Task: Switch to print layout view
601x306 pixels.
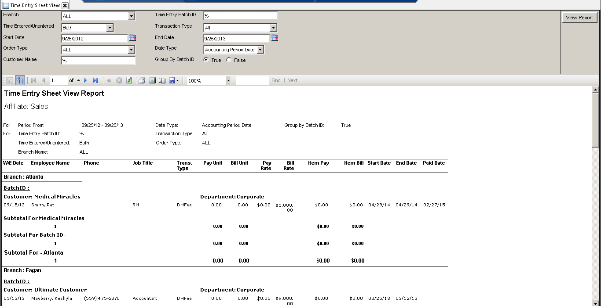Action: click(x=152, y=80)
